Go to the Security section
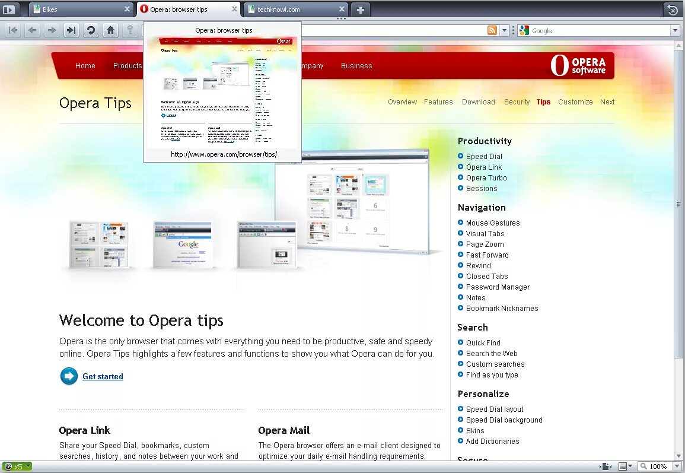 [517, 102]
